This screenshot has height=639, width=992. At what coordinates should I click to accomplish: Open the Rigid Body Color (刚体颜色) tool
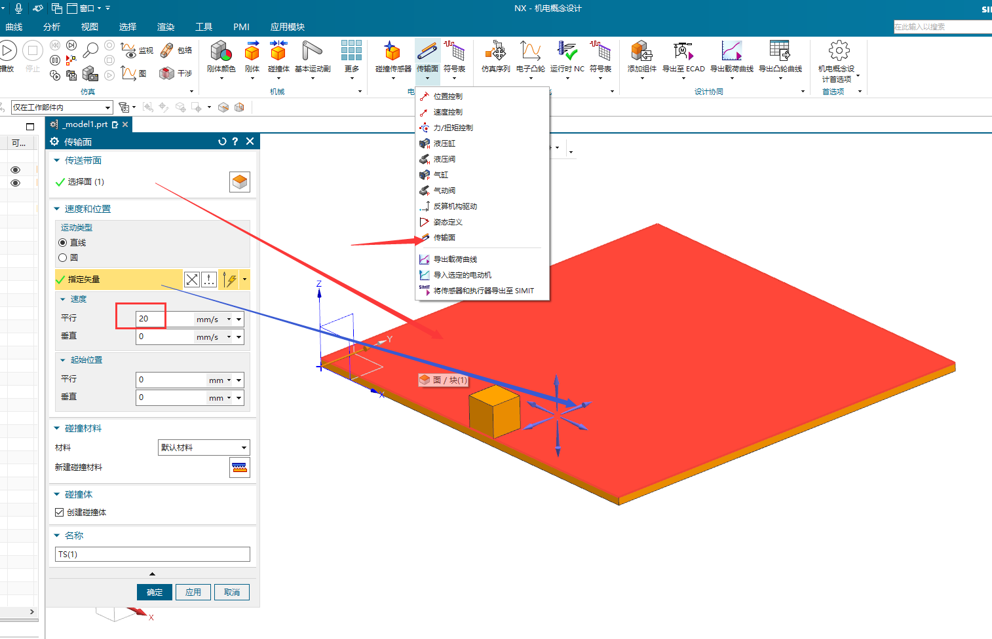pyautogui.click(x=221, y=56)
